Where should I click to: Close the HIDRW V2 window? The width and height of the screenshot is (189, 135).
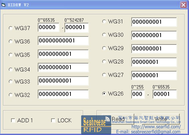(x=183, y=5)
